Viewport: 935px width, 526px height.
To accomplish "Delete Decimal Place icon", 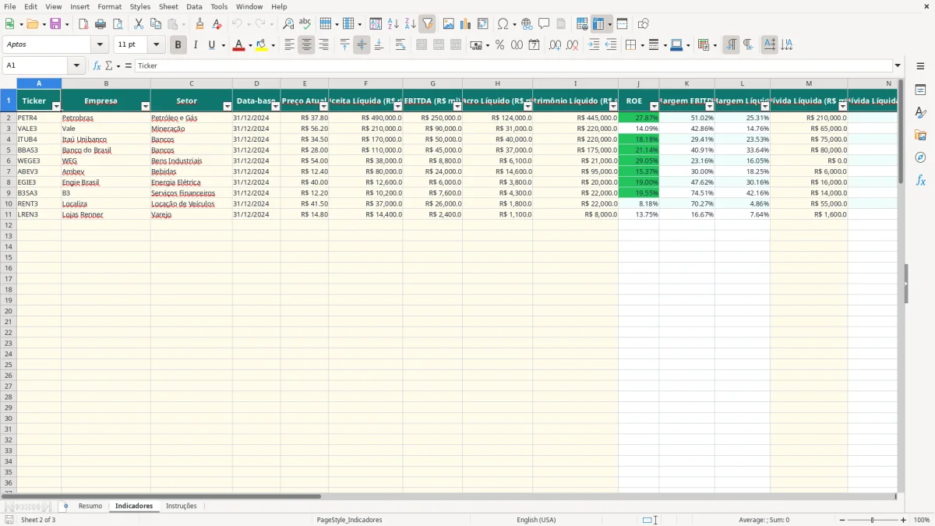I will pos(572,45).
